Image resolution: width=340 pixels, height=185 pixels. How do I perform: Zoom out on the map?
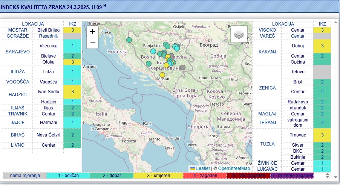click(92, 43)
